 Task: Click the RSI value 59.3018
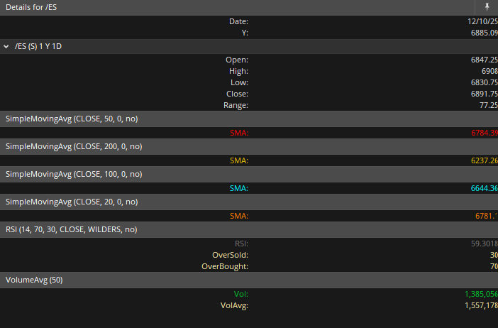(484, 244)
